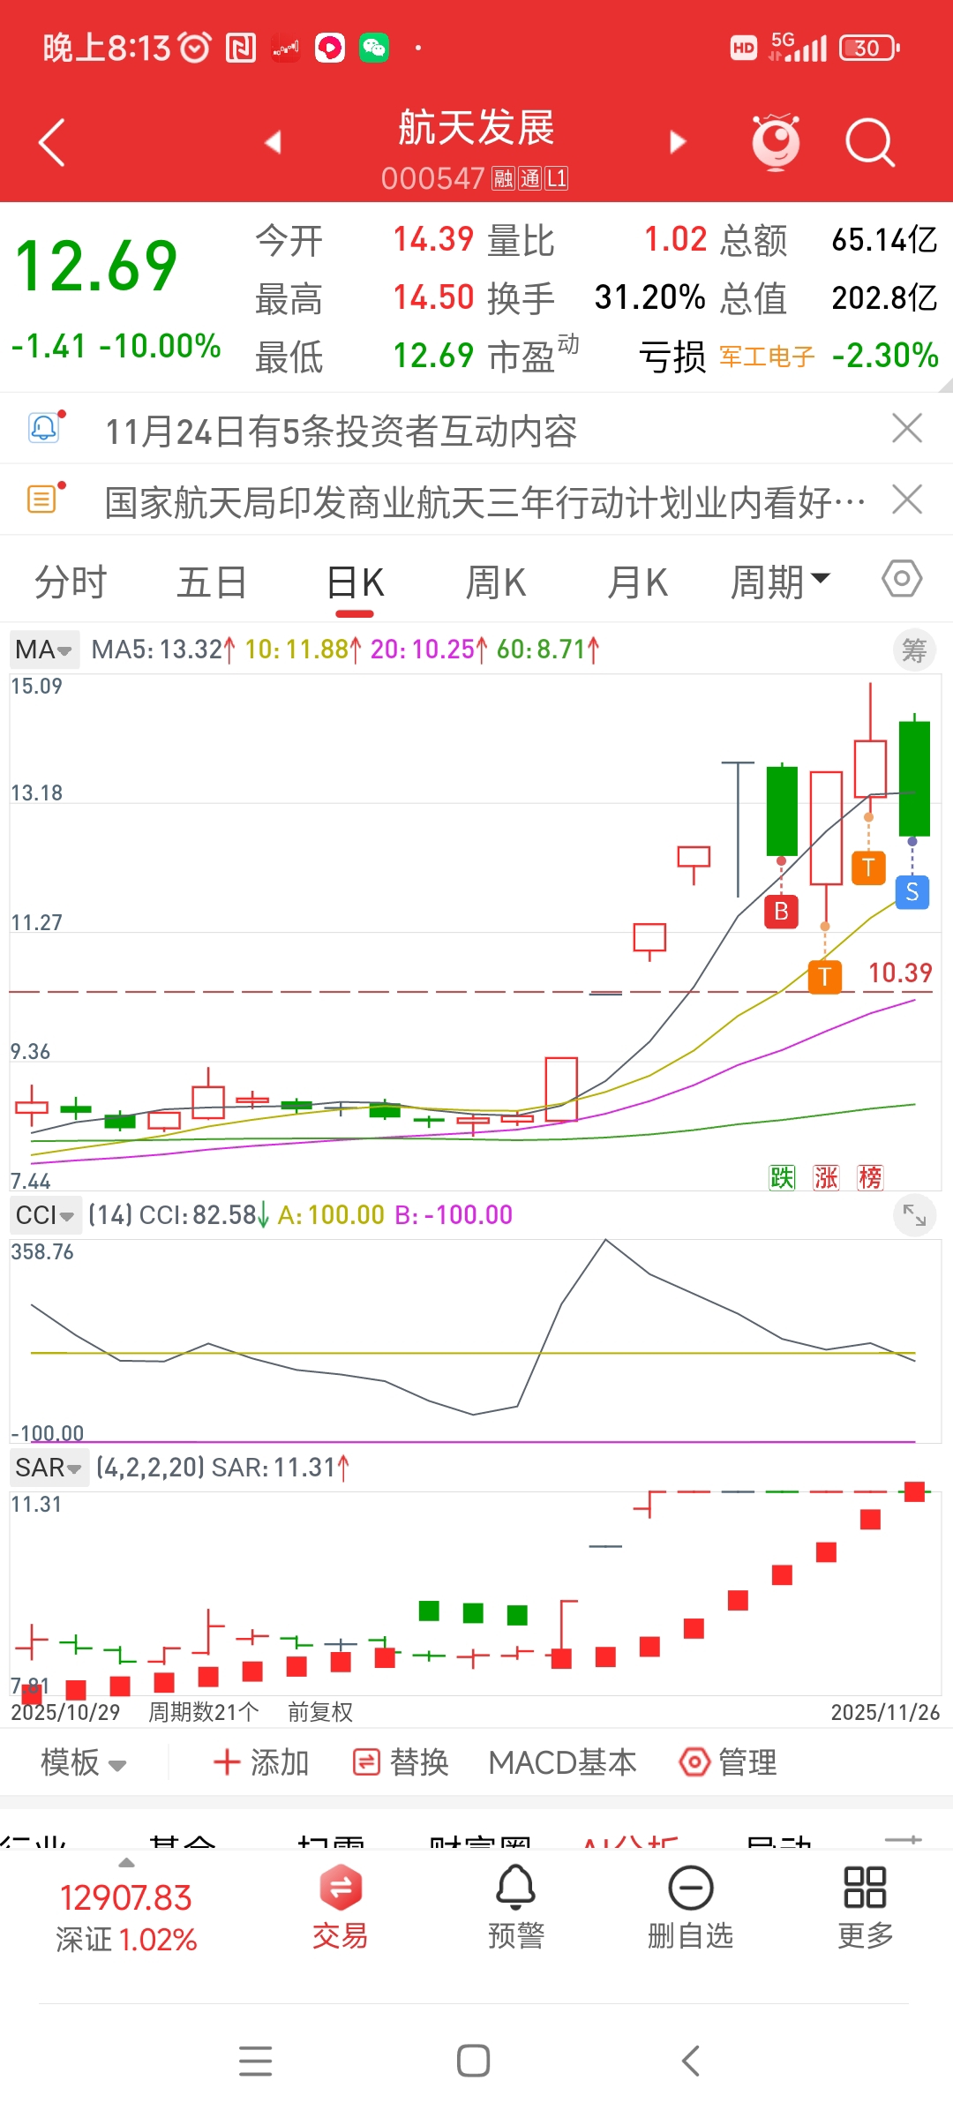Open the SAR indicator dropdown
Image resolution: width=953 pixels, height=2118 pixels.
(x=49, y=1468)
